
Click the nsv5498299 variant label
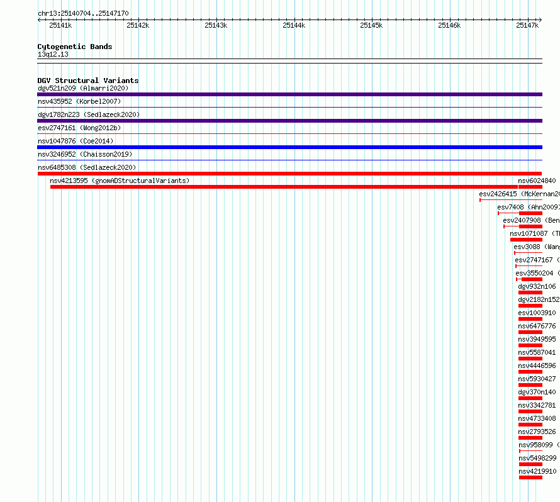click(537, 458)
